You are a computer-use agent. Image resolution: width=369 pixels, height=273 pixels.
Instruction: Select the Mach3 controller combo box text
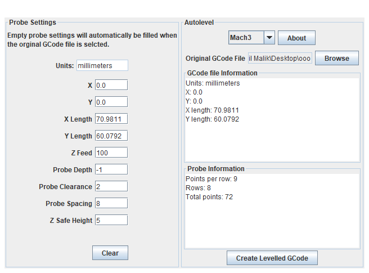246,38
